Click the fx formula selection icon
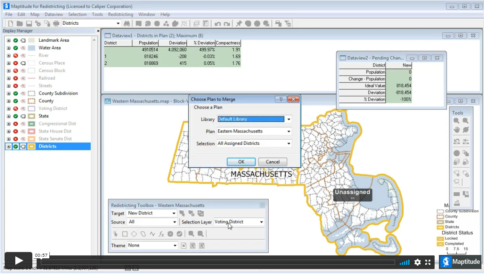Screen dimensions: 484x275 161,234
